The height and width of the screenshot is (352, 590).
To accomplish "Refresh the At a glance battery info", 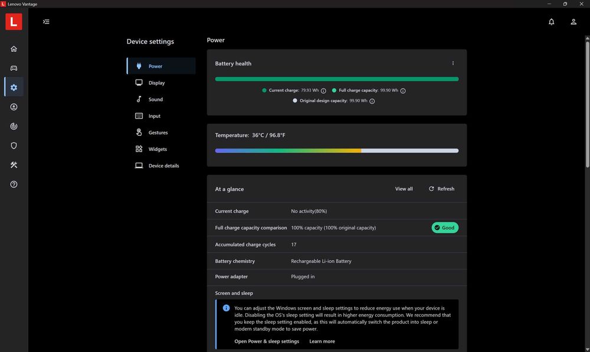I will tap(442, 189).
